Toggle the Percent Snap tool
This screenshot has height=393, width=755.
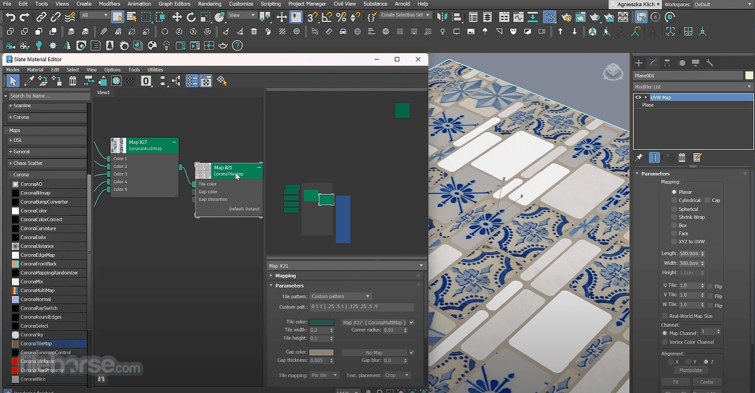pos(341,17)
